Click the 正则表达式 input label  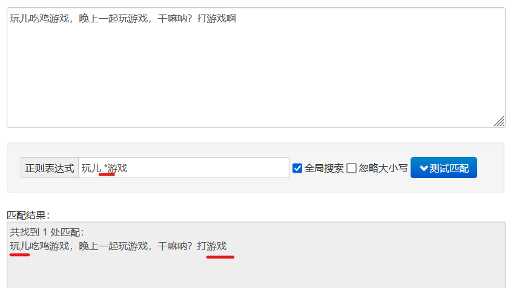click(x=50, y=168)
